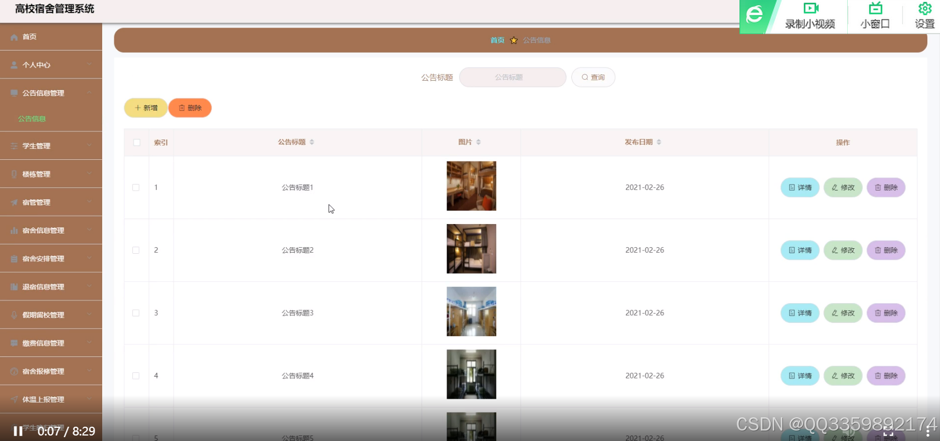Click the chart icon beside 宿舍信息管理
Viewport: 940px width, 441px height.
point(14,230)
